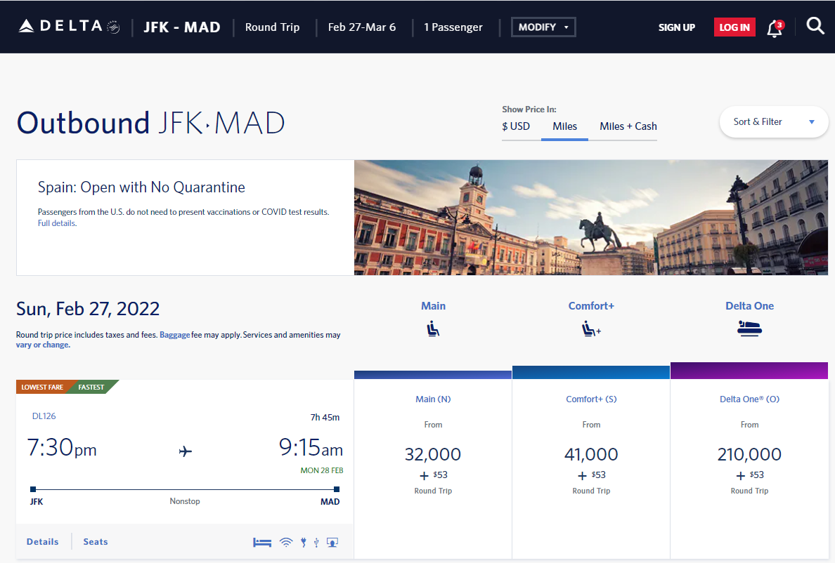This screenshot has width=835, height=563.
Task: Click the vary or change link
Action: click(x=43, y=345)
